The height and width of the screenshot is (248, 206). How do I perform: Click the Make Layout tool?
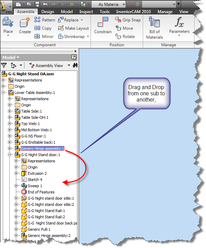pos(73,28)
